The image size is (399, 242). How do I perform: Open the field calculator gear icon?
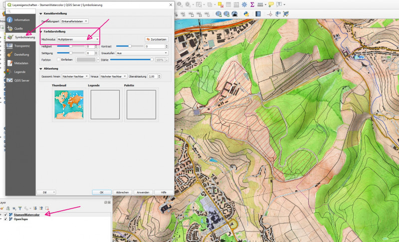click(x=244, y=4)
